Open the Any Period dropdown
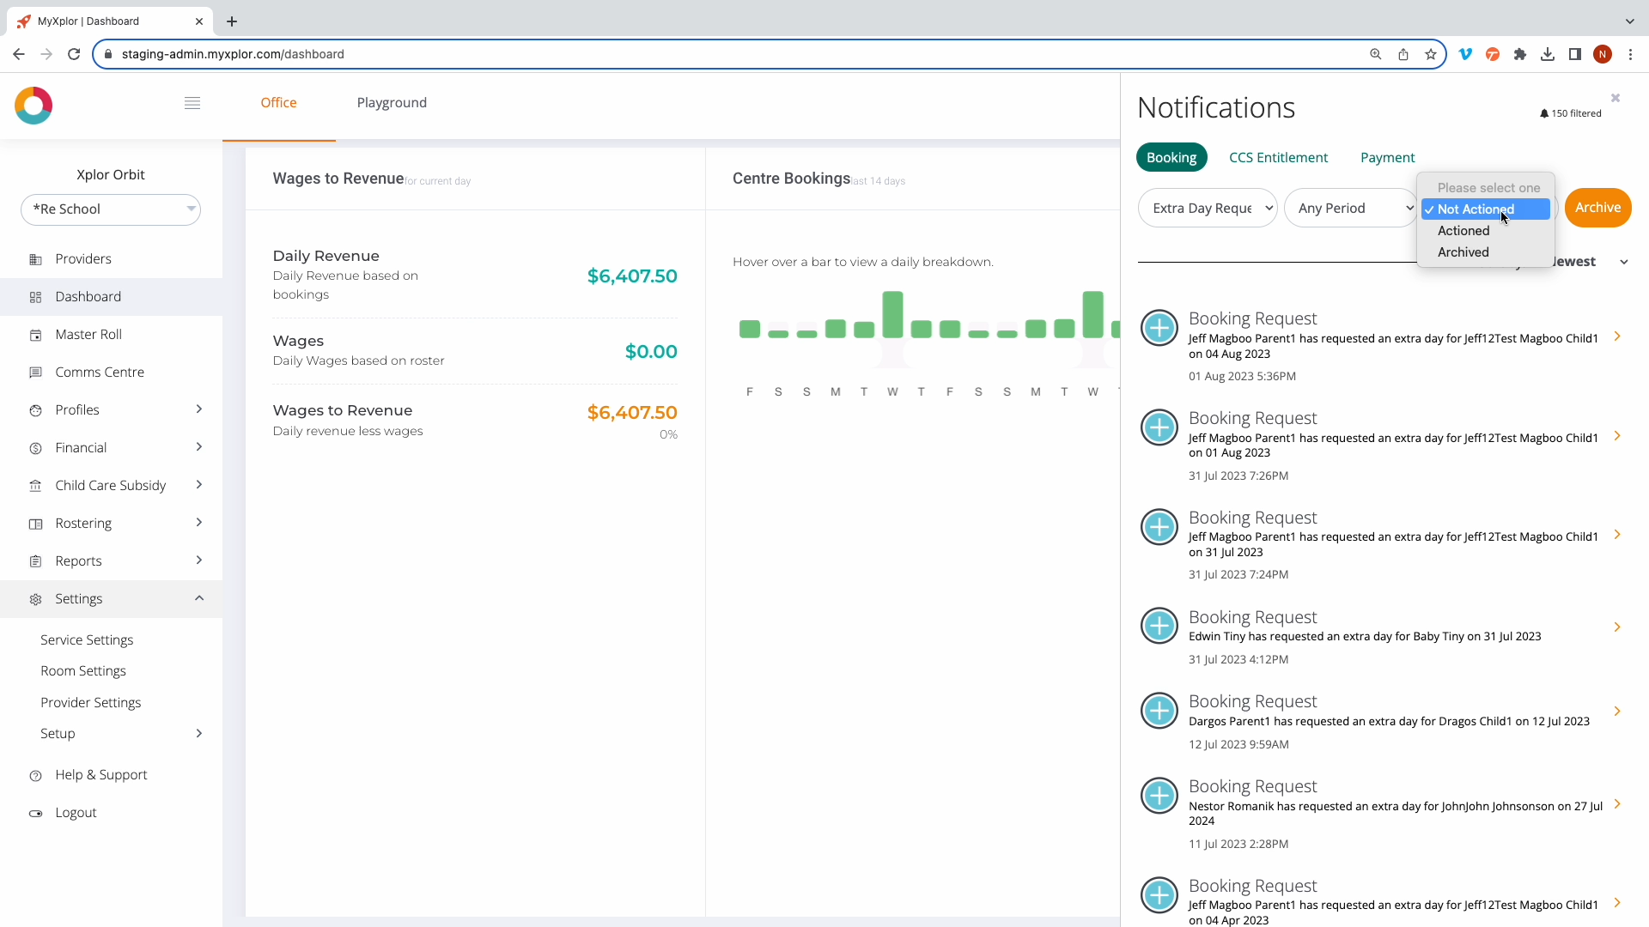The image size is (1649, 927). (x=1350, y=209)
